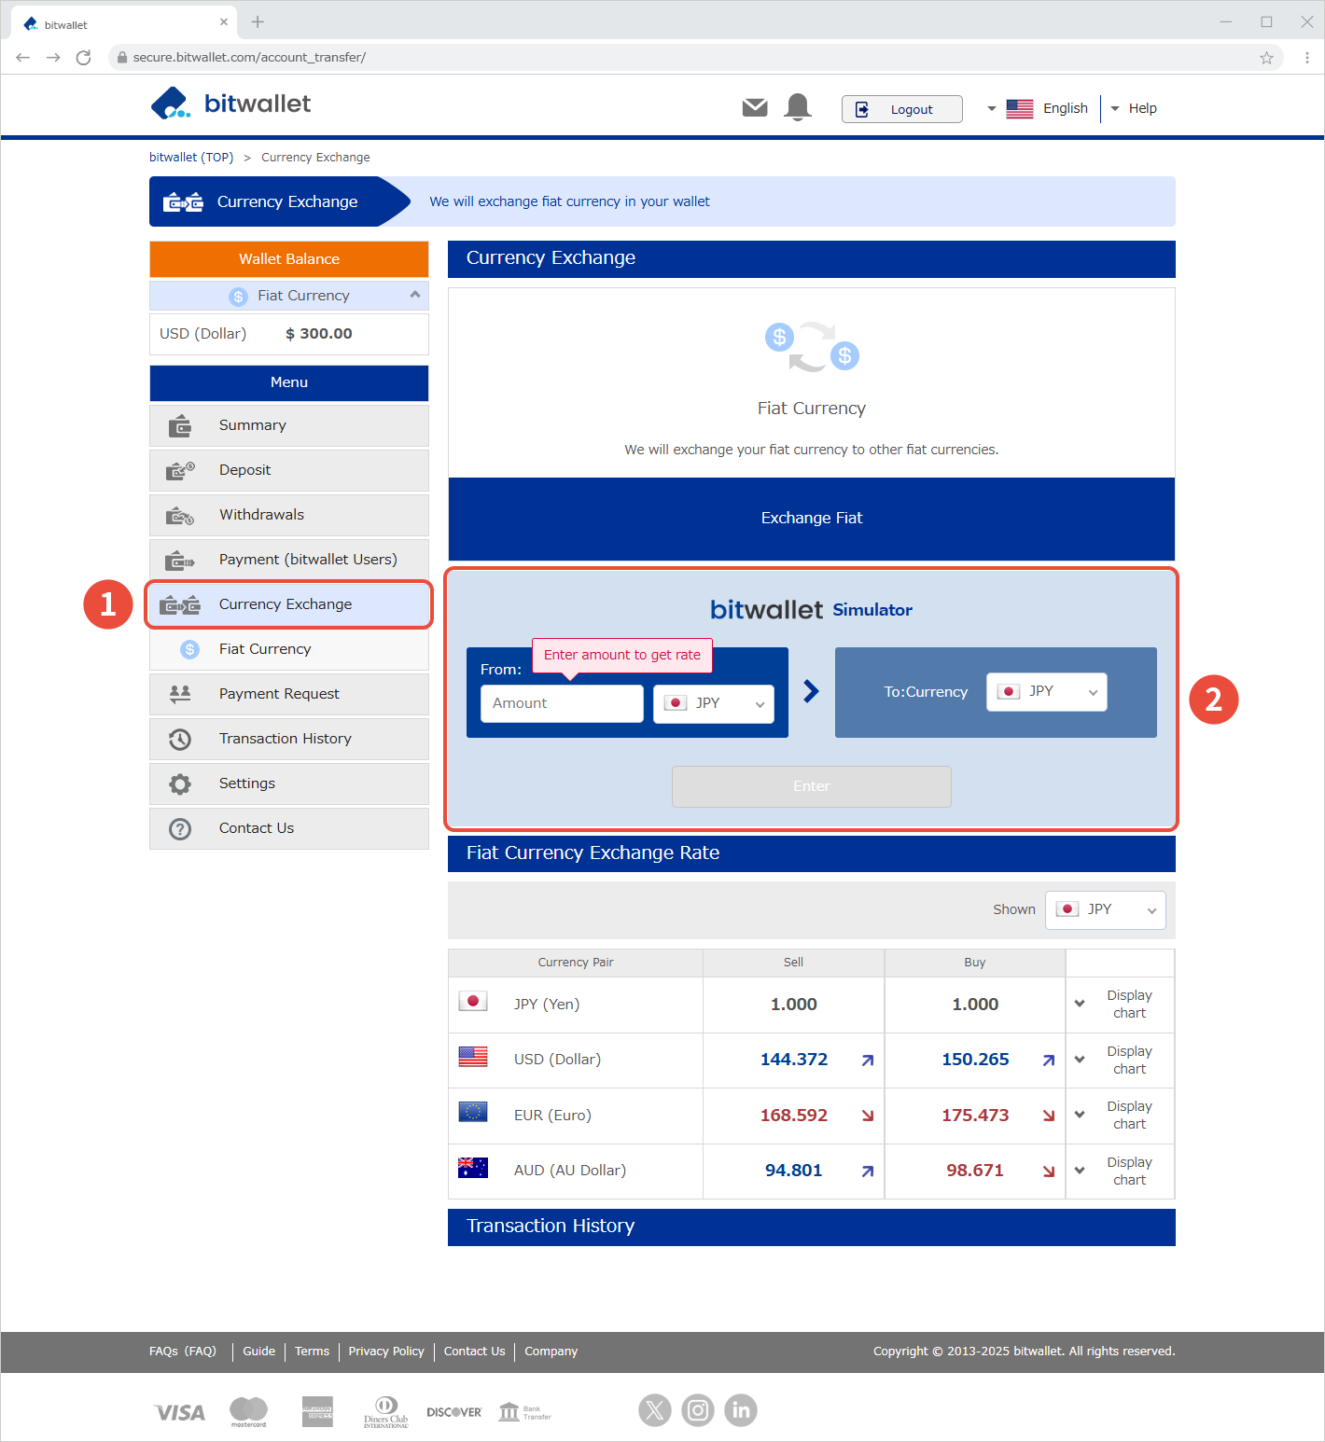Click the bitwallet logo in header

[230, 104]
